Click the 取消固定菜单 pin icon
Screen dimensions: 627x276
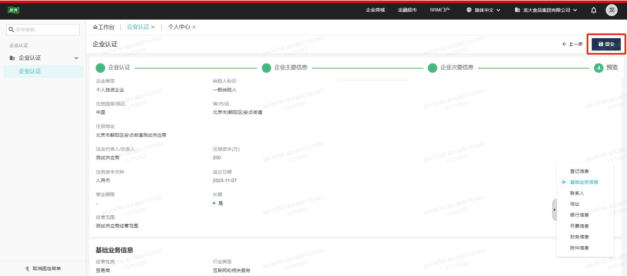tap(27, 269)
